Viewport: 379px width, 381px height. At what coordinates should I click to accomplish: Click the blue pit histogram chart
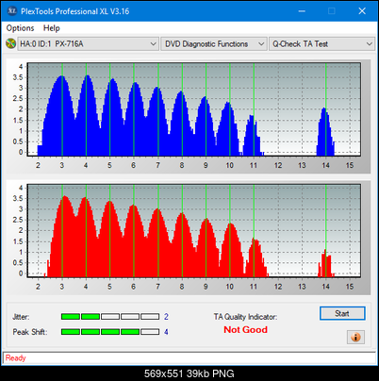pos(194,109)
